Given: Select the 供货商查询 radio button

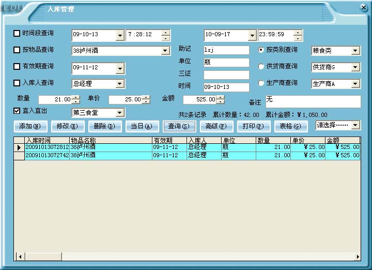Looking at the screenshot, I should coord(261,67).
